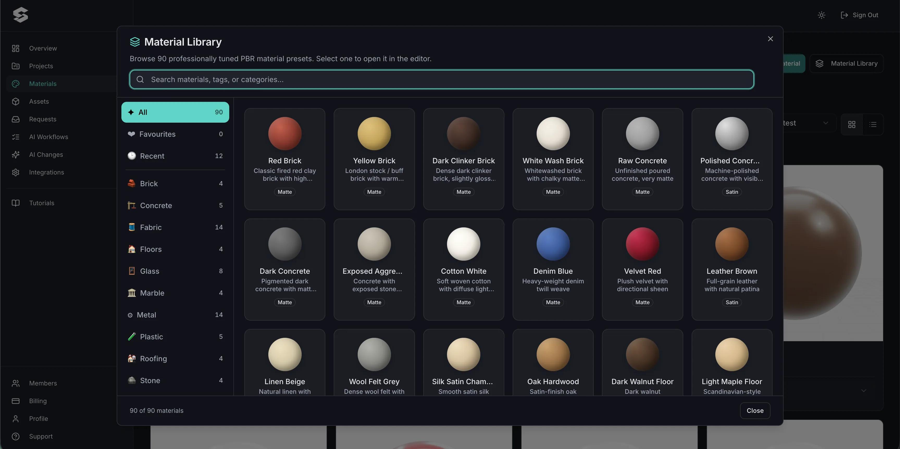This screenshot has height=449, width=900.
Task: Filter by the Plastic category
Action: tap(175, 337)
